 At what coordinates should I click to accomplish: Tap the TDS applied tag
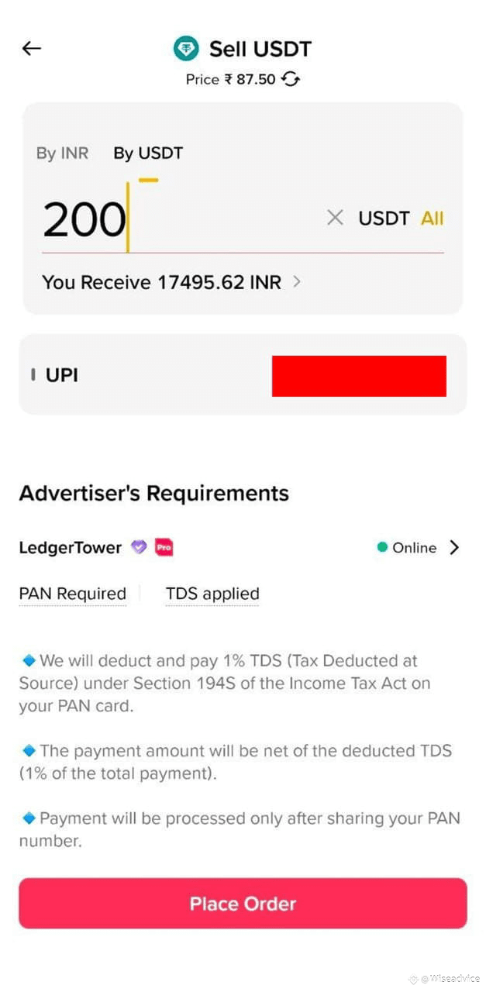[212, 594]
